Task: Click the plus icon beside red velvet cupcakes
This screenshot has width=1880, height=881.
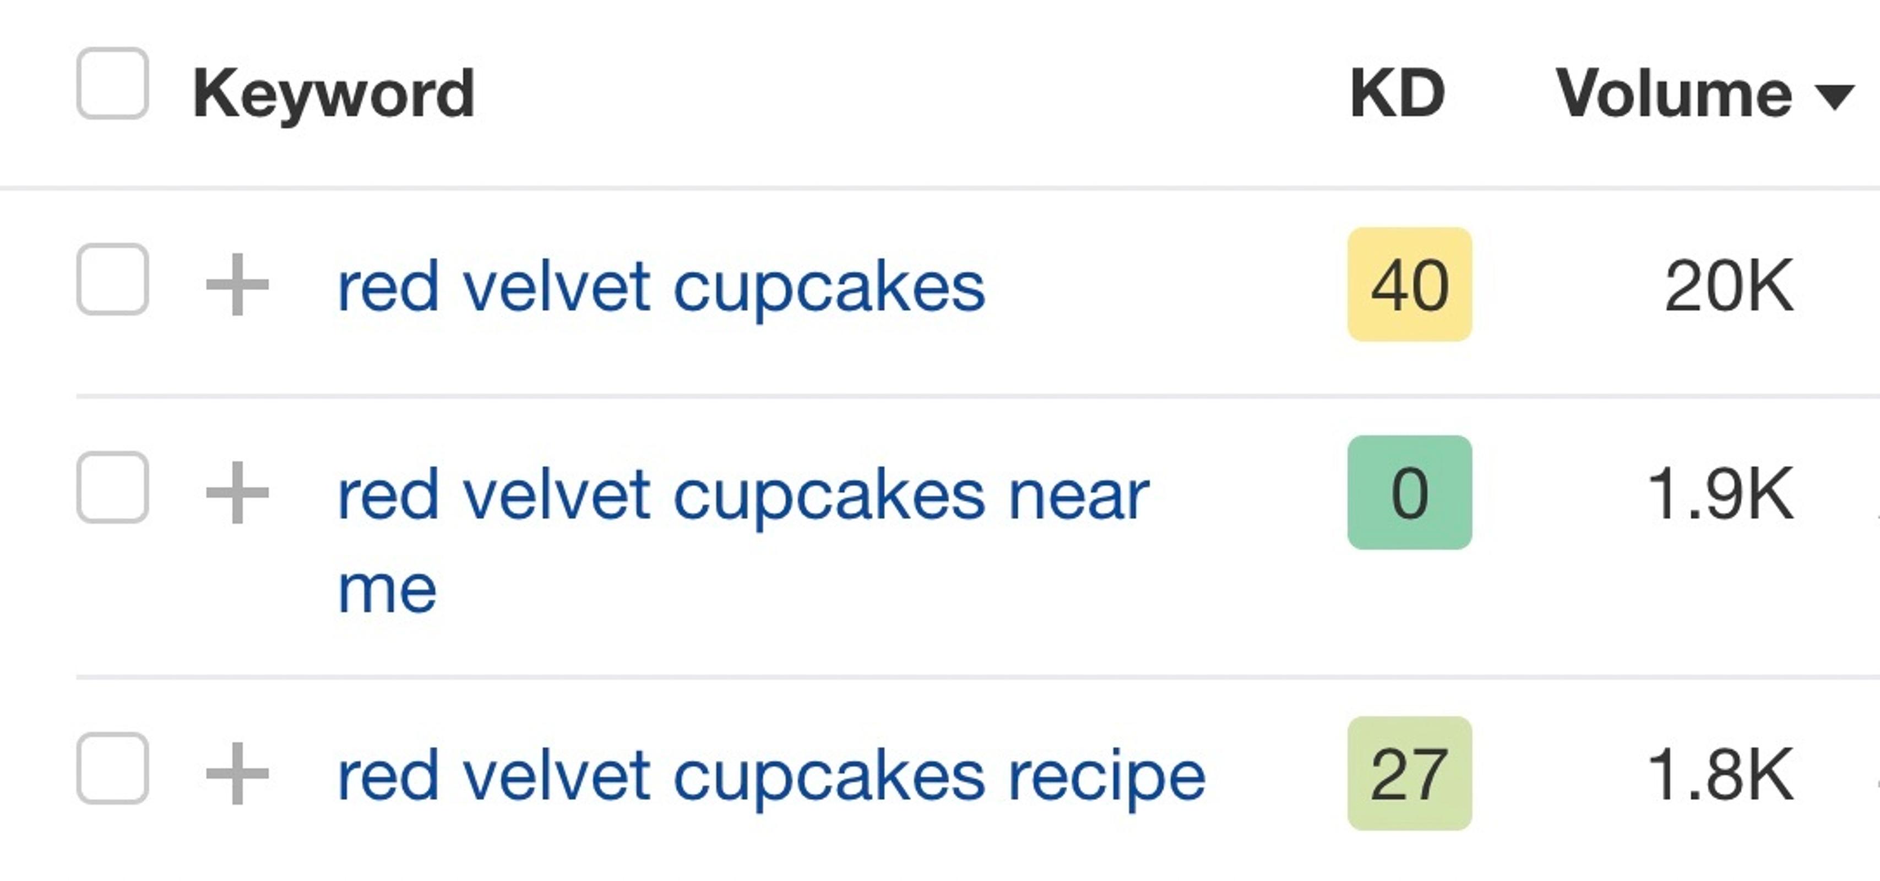Action: point(237,285)
